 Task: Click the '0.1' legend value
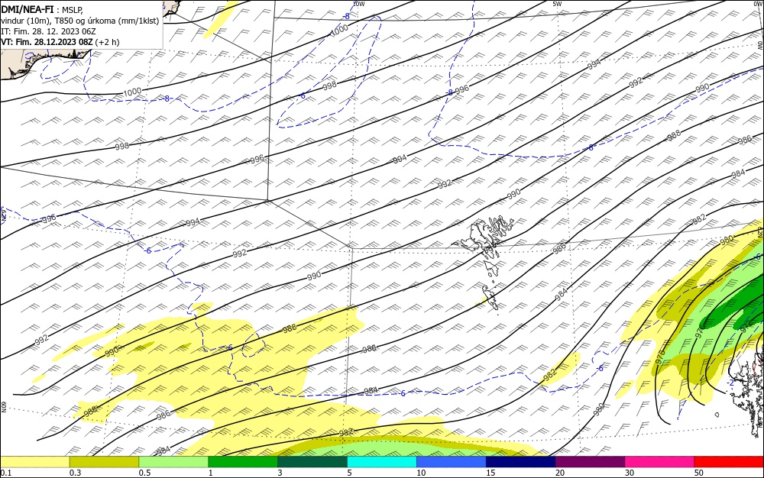6,473
